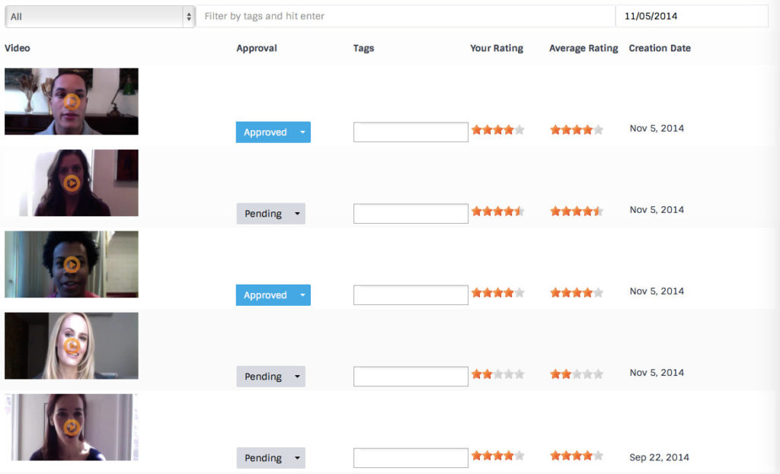Focus the Filter by tags search field
The width and height of the screenshot is (780, 474).
[x=406, y=16]
